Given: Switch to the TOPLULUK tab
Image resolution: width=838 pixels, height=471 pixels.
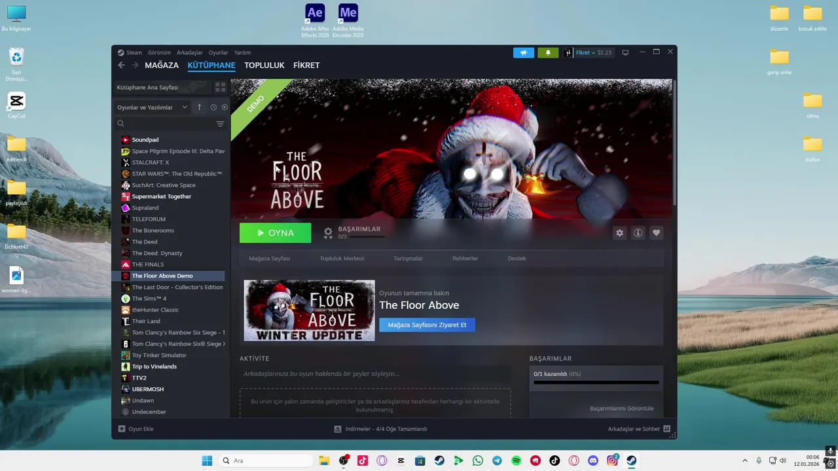Looking at the screenshot, I should (x=264, y=65).
